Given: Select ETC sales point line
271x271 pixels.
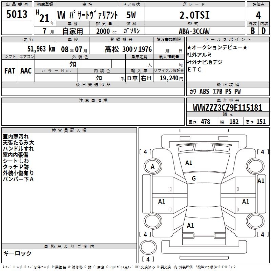Looking at the screenshot, I should pyautogui.click(x=194, y=69).
